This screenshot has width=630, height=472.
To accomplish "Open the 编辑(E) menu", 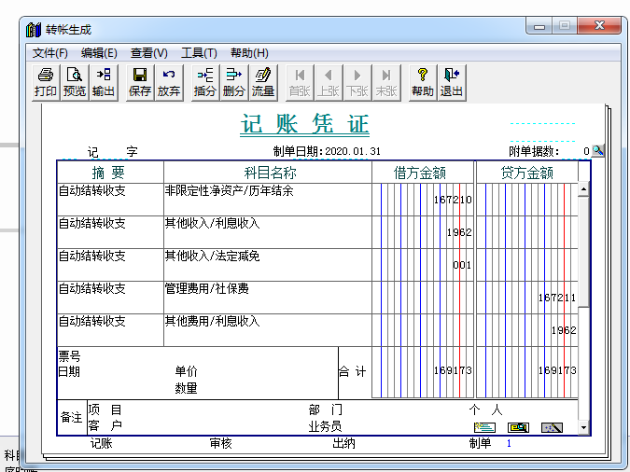I will pos(99,53).
